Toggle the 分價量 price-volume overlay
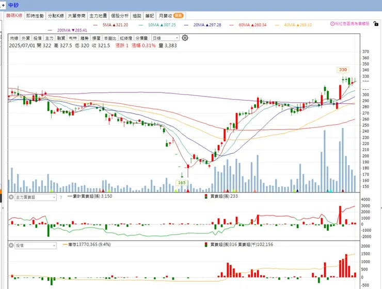Image resolution: width=382 pixels, height=289 pixels. pyautogui.click(x=142, y=38)
